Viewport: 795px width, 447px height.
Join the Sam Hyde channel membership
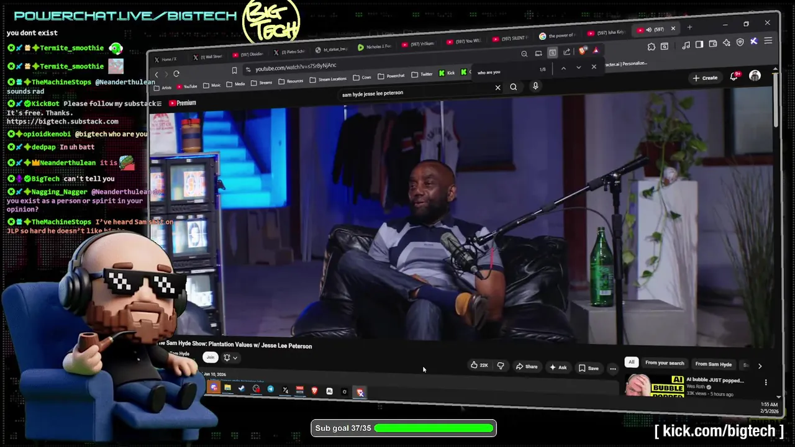pyautogui.click(x=210, y=357)
